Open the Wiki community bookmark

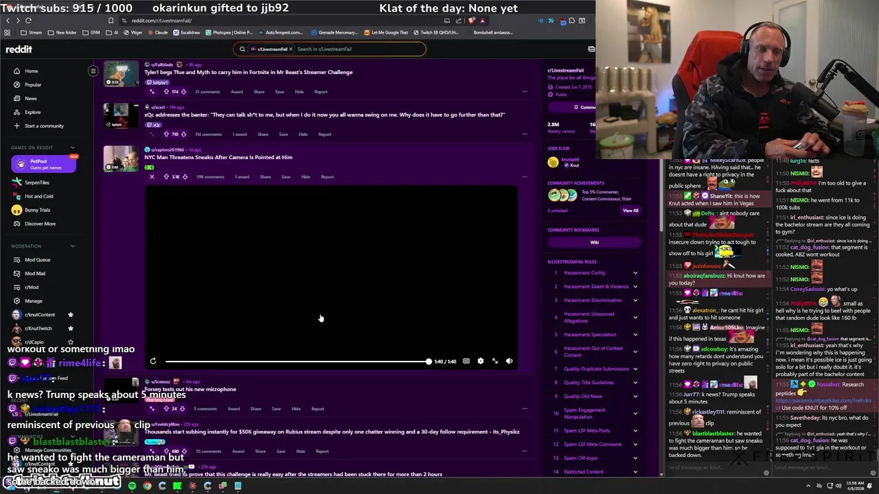tap(595, 242)
